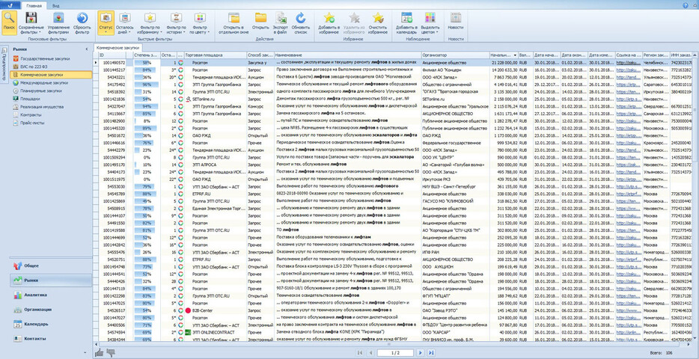699x359 pixels.
Task: Switch to Календарь section
Action: tap(51, 324)
